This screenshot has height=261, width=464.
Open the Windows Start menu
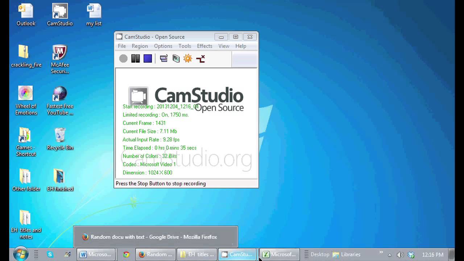click(21, 254)
